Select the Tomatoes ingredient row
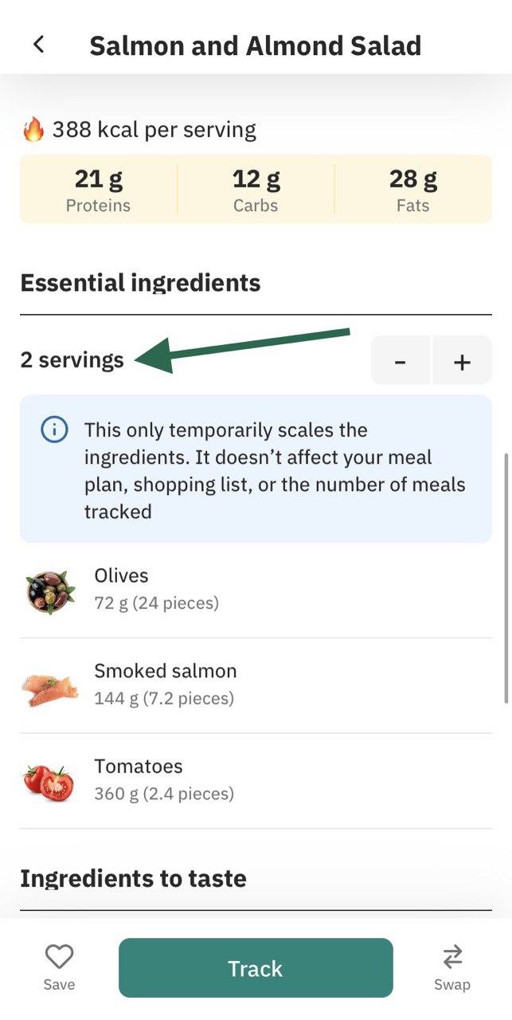The image size is (512, 1020). tap(256, 782)
